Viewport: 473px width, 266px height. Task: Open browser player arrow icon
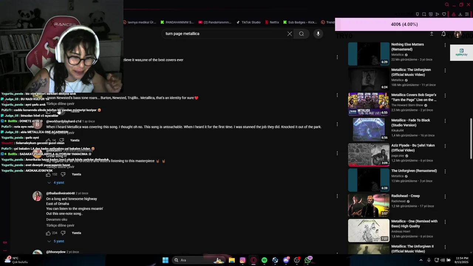(x=437, y=14)
